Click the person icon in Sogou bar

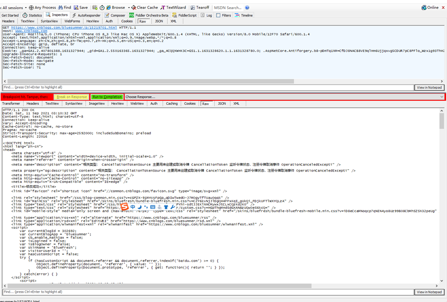[160, 207]
